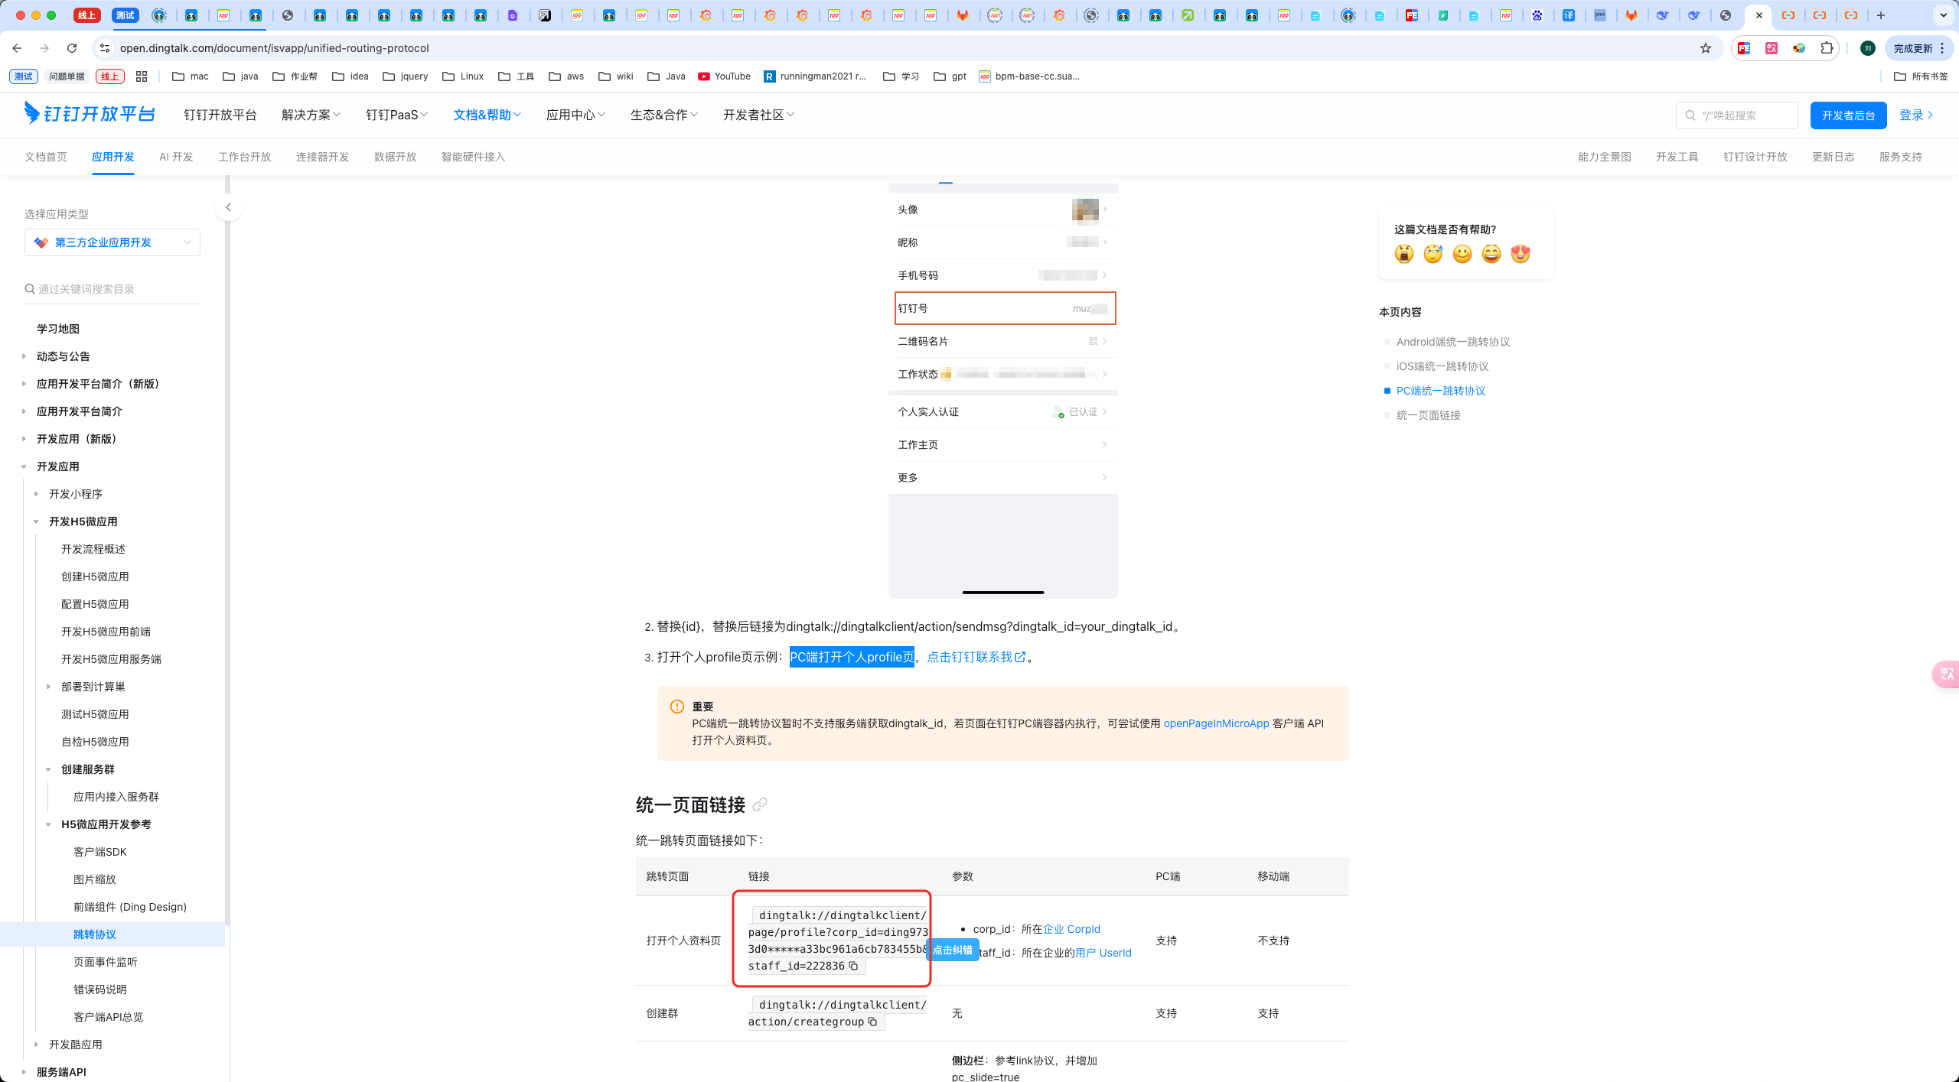The width and height of the screenshot is (1959, 1082).
Task: Open the 数据开放 tab
Action: click(395, 157)
